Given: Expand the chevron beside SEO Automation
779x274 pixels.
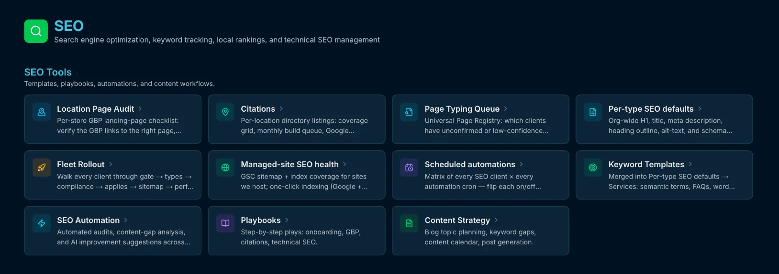Looking at the screenshot, I should (125, 220).
